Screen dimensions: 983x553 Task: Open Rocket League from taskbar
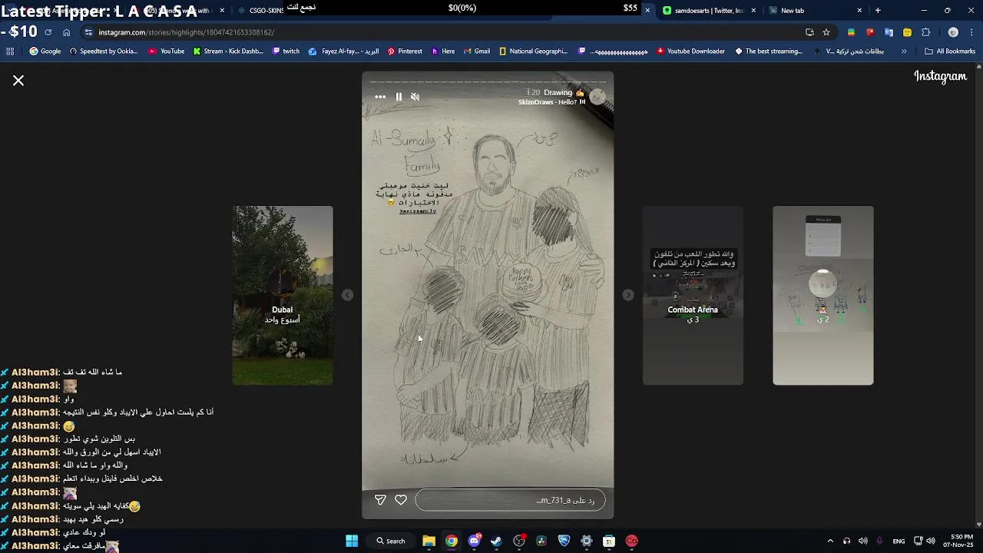tap(564, 541)
